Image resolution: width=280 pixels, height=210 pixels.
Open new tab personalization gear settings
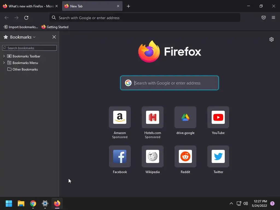272,39
